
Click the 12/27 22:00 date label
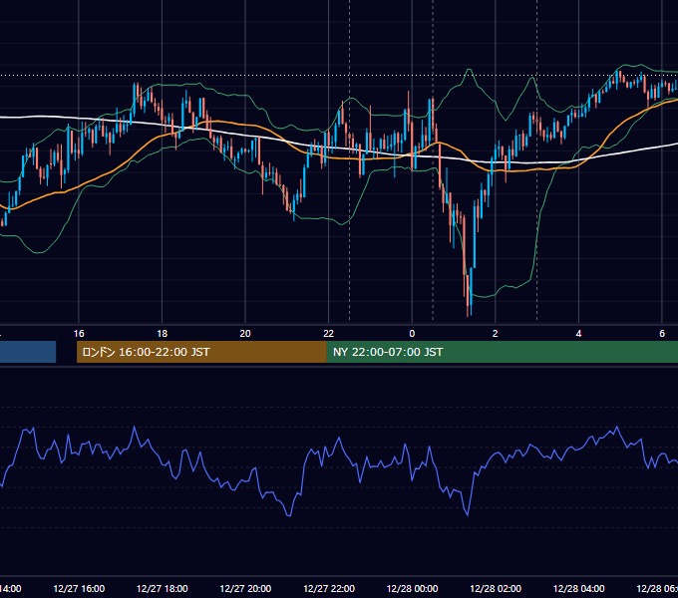tap(329, 588)
